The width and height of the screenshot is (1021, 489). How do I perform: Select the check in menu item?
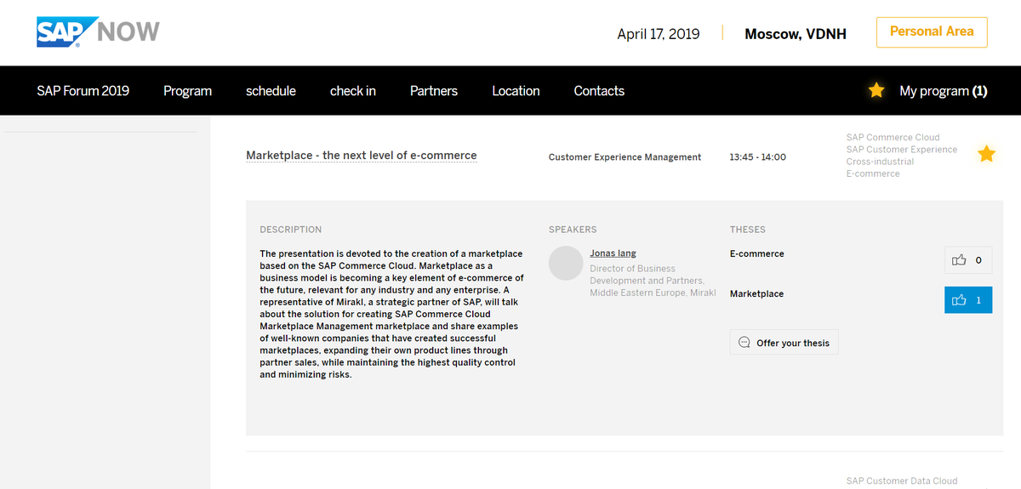353,91
